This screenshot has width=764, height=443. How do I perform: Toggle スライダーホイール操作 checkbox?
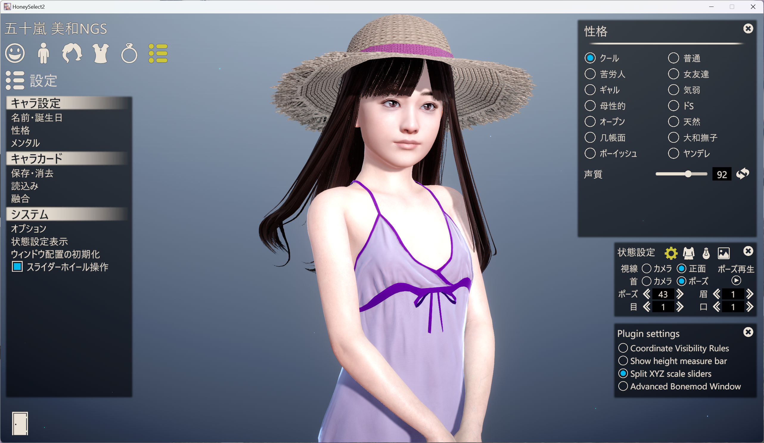pyautogui.click(x=17, y=267)
